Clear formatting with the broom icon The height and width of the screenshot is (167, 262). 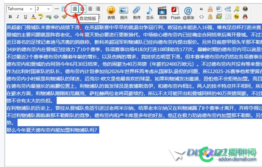[x=64, y=17]
